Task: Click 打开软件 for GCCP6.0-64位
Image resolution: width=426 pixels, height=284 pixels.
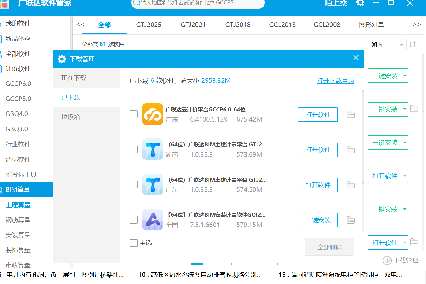Action: click(318, 114)
